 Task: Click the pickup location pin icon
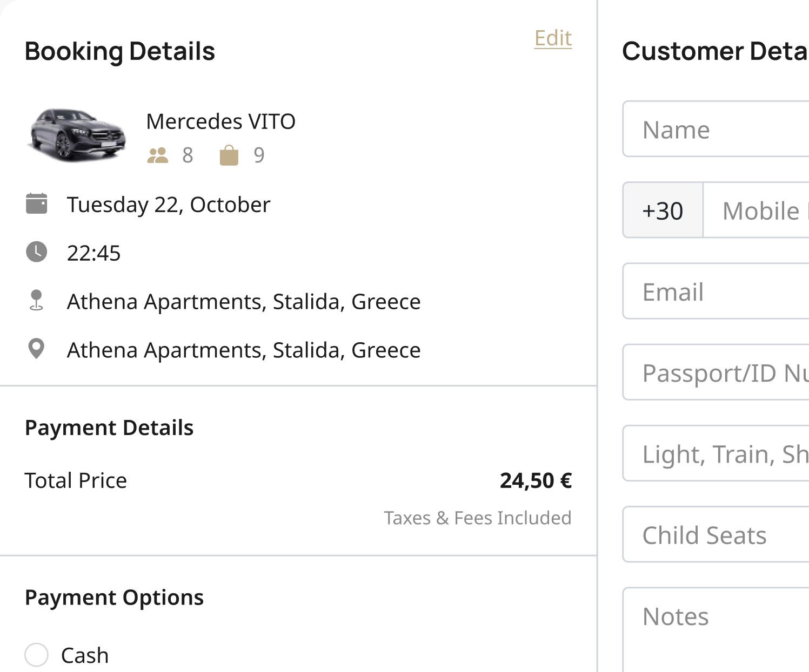36,300
